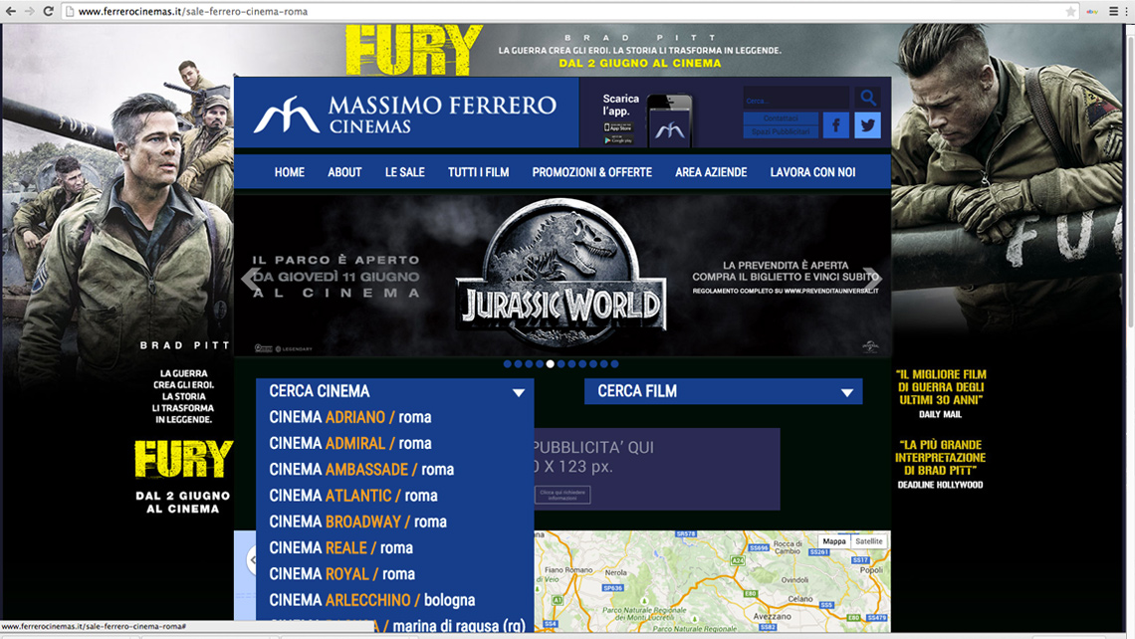
Task: Click the Jurassic World banner slide
Action: [x=563, y=275]
